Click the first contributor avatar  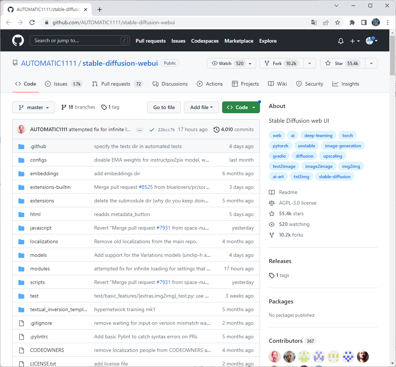point(275,356)
